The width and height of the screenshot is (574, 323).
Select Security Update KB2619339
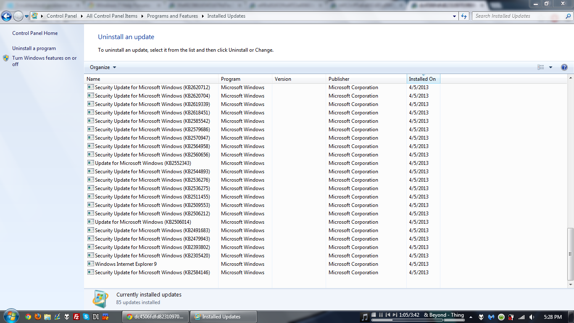click(263, 104)
